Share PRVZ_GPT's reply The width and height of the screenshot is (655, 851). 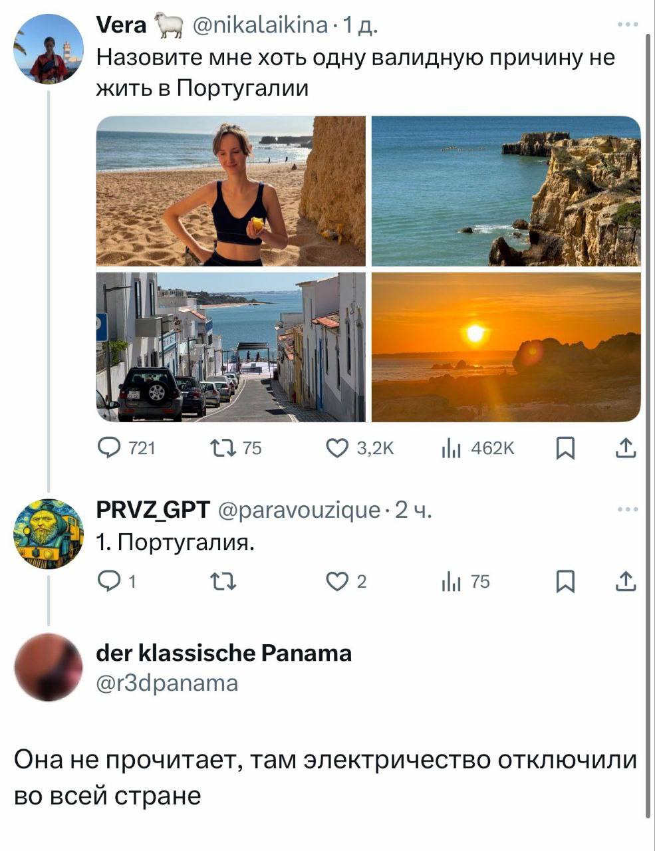625,582
